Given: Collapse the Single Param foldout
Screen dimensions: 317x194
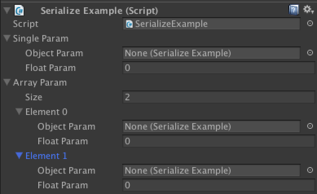Looking at the screenshot, I should [7, 38].
